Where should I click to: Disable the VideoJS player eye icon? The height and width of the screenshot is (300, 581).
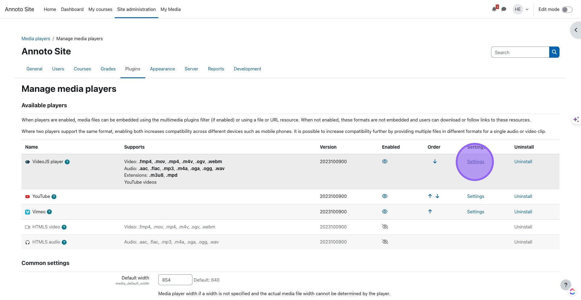385,162
